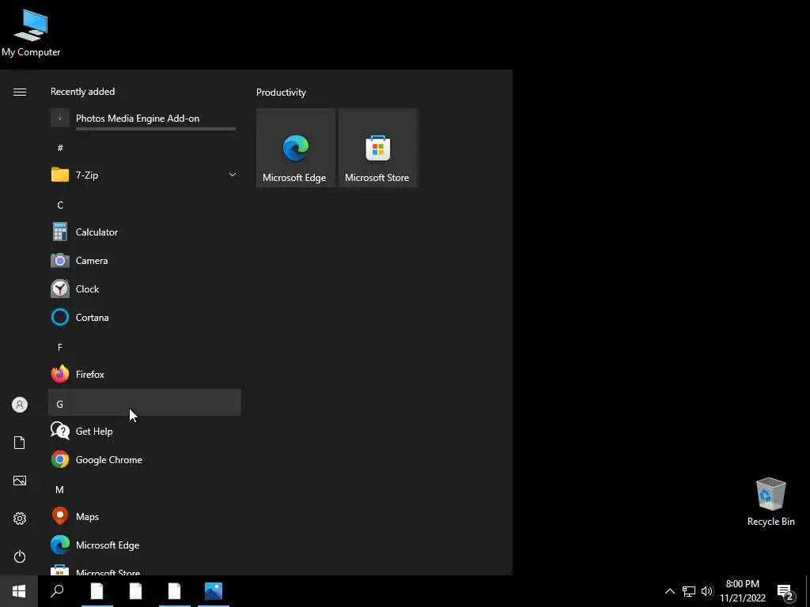This screenshot has height=607, width=810.
Task: Select the Photos app on the taskbar
Action: coord(214,591)
